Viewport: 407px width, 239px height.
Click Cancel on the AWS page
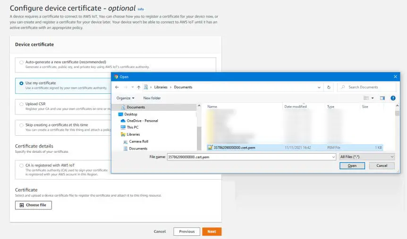(x=160, y=231)
